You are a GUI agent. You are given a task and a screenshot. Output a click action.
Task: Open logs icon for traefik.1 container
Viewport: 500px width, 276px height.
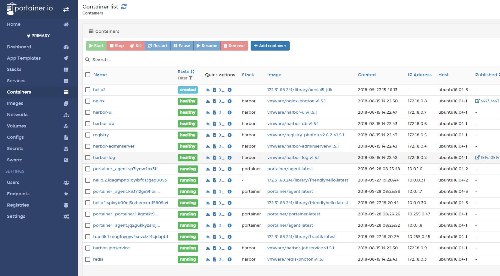pos(214,237)
